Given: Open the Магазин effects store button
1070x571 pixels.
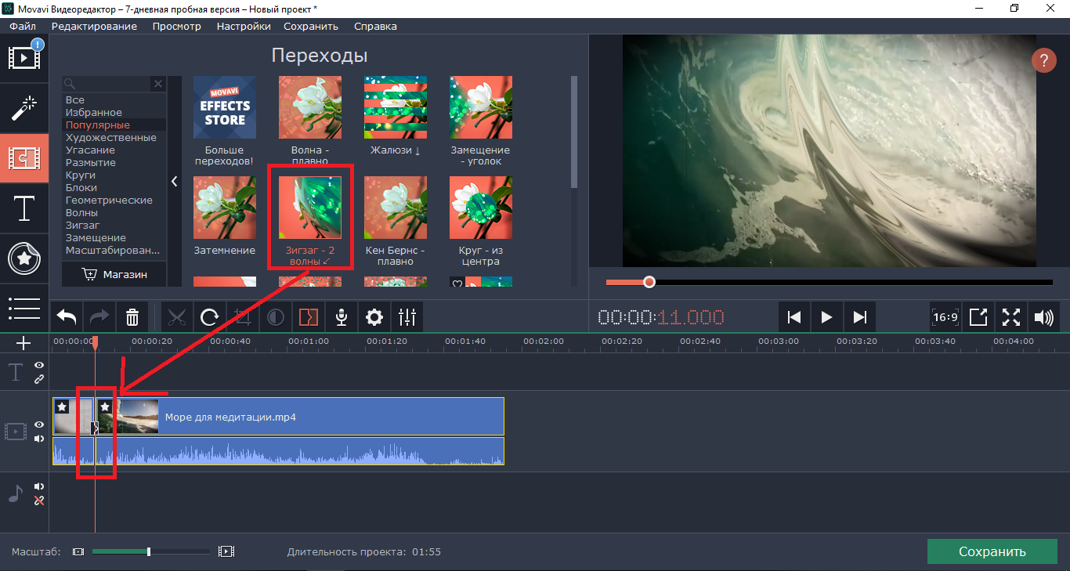Looking at the screenshot, I should tap(114, 274).
